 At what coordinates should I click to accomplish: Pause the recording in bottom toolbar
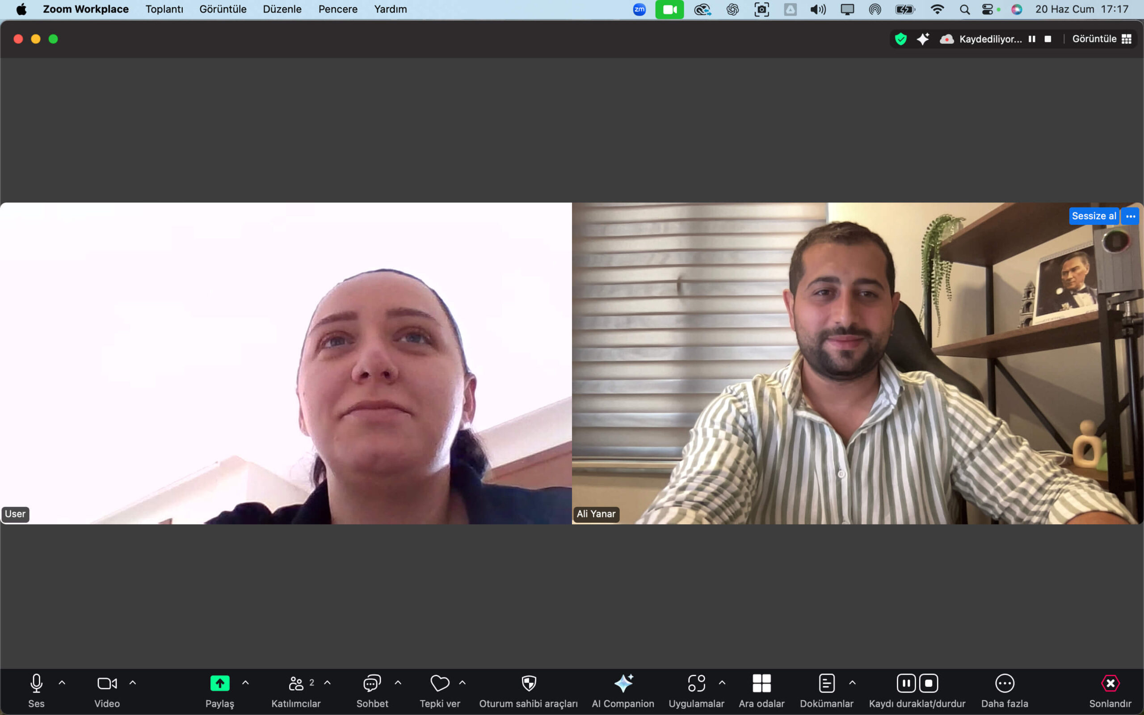tap(906, 683)
